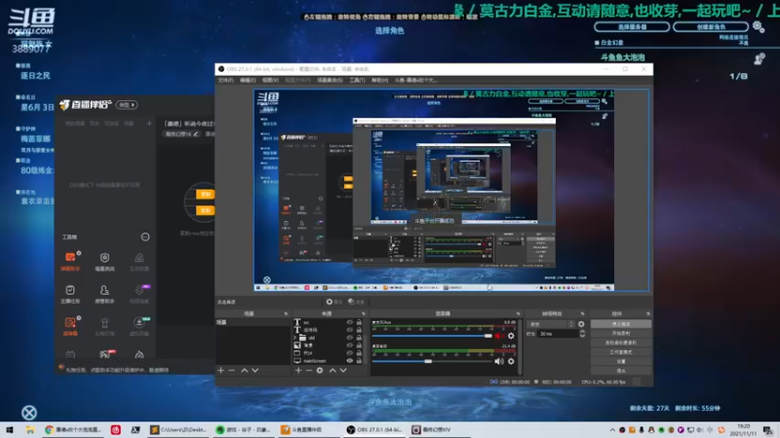Open 房管助手 tool in 直播伴侣 toolbox

click(104, 294)
